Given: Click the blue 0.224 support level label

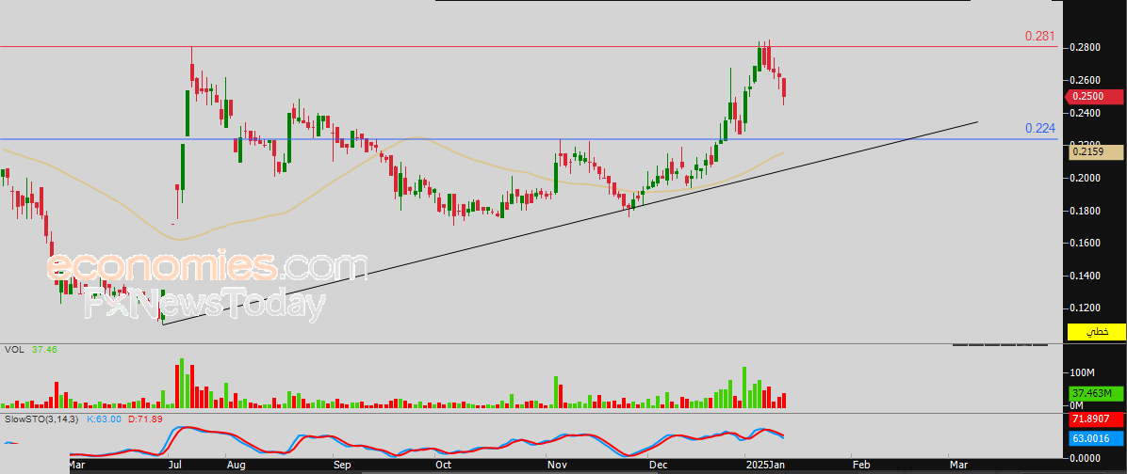Looking at the screenshot, I should pos(1040,128).
